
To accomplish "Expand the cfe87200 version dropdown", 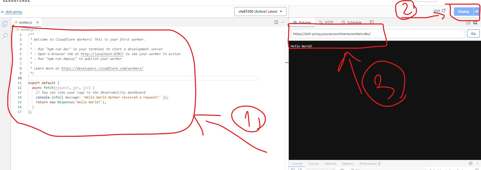I will click(x=260, y=11).
